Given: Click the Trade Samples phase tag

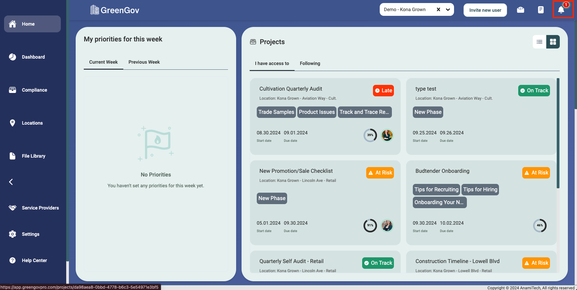Looking at the screenshot, I should (x=276, y=112).
